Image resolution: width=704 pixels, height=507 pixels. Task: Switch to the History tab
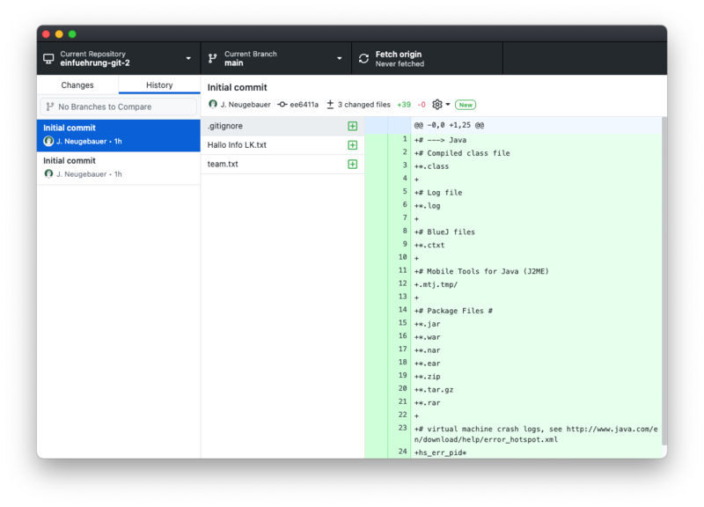159,84
